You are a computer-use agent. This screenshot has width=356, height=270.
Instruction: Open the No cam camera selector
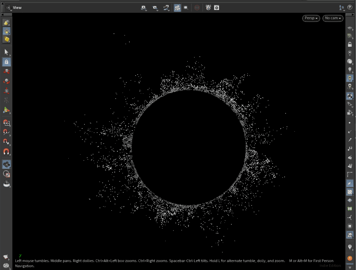[332, 18]
